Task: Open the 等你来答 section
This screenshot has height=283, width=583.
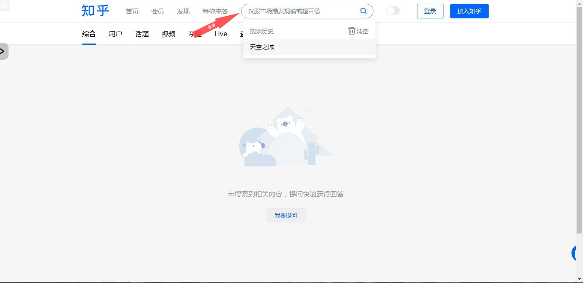Action: (x=215, y=11)
